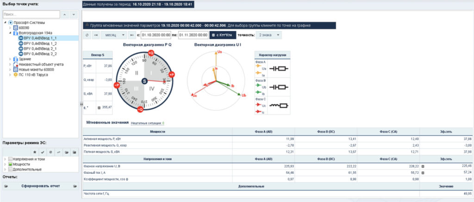Click icon next to phase current 57,24
The image size is (474, 202).
(x=423, y=173)
